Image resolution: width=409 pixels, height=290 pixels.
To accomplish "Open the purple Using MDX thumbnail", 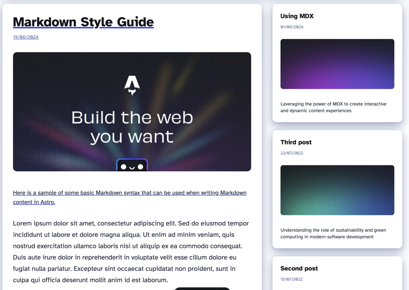I will click(337, 64).
